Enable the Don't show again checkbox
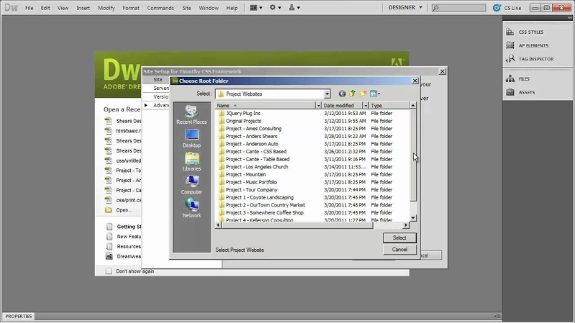Image resolution: width=575 pixels, height=323 pixels. 109,271
